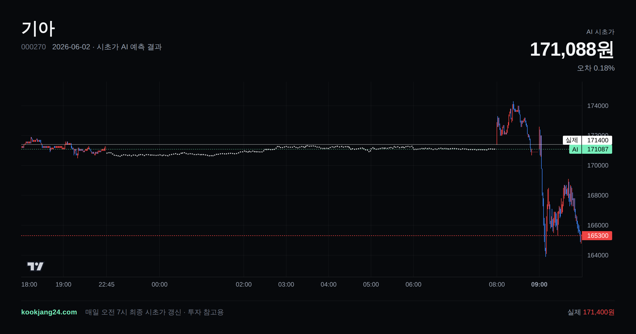Click the 168000 axis label
This screenshot has height=334, width=636.
[598, 195]
